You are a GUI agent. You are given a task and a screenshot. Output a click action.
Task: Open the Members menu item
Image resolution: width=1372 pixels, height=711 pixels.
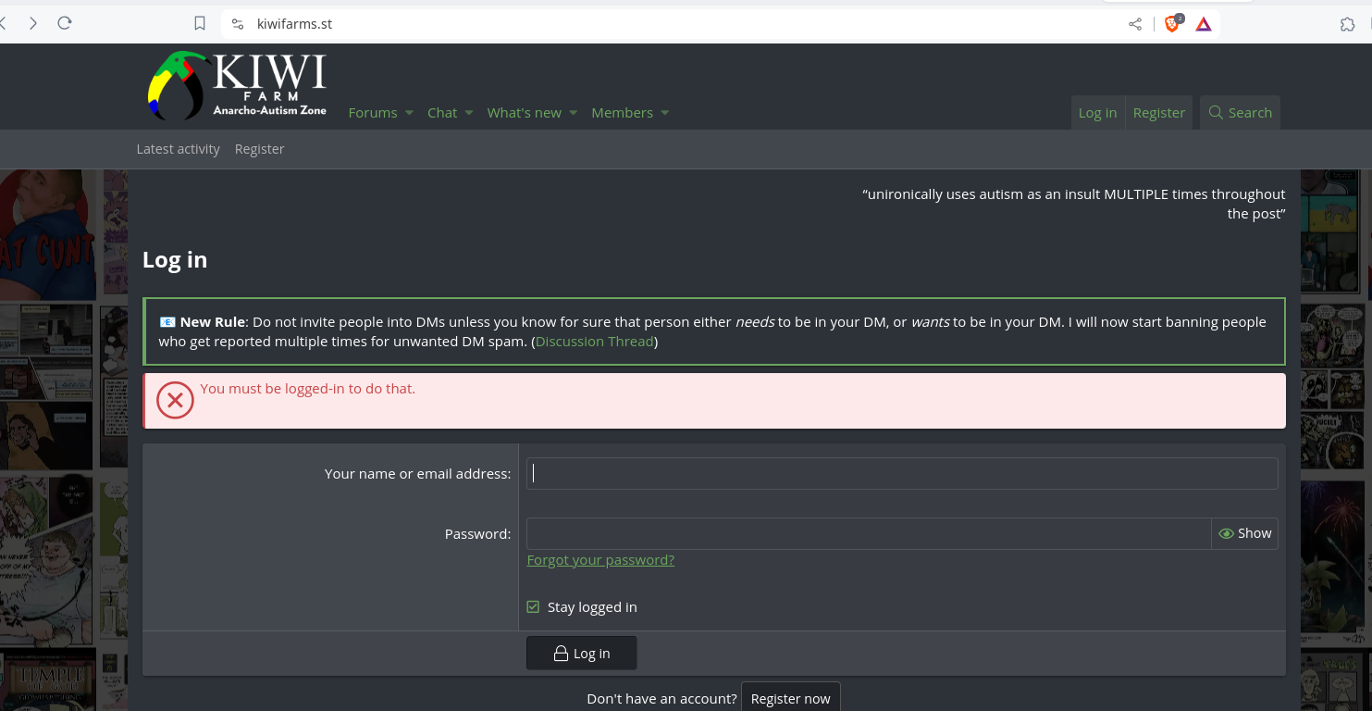pyautogui.click(x=623, y=113)
